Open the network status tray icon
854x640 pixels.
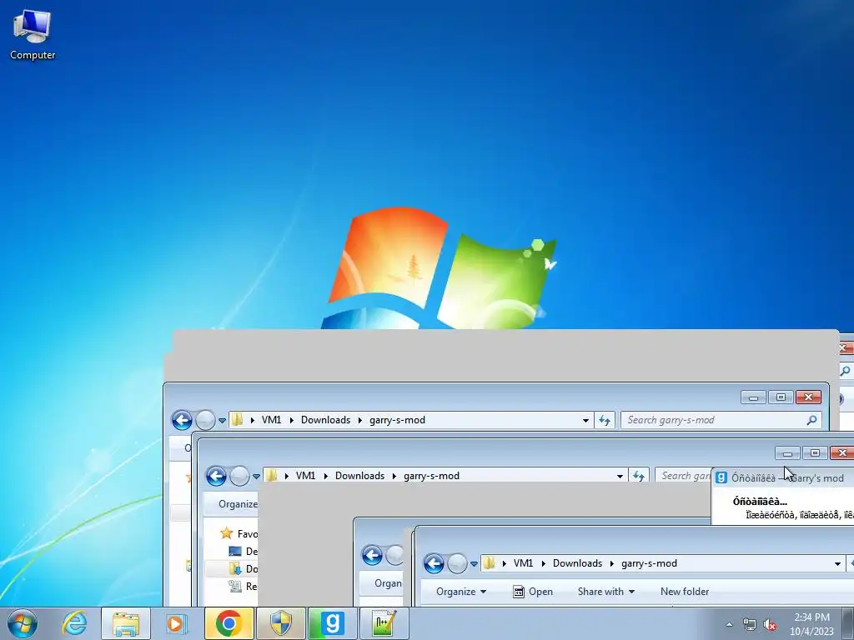(x=750, y=625)
